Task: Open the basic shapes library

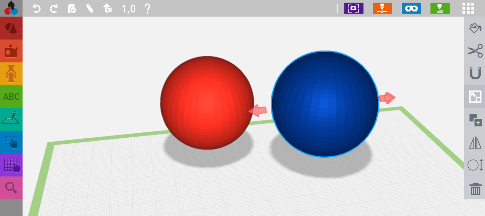Action: [x=11, y=28]
